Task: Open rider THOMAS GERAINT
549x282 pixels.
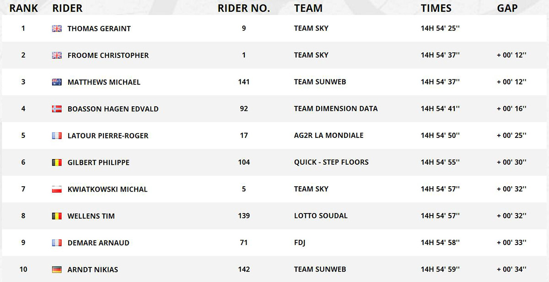Action: point(99,28)
